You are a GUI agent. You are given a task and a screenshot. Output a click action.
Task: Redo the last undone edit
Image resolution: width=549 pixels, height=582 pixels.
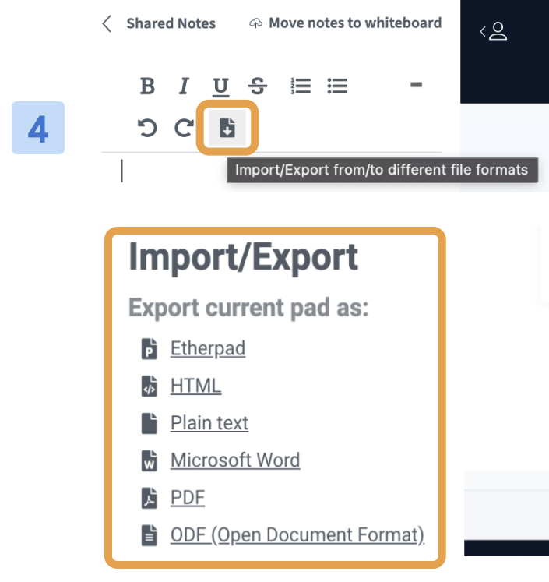[184, 128]
